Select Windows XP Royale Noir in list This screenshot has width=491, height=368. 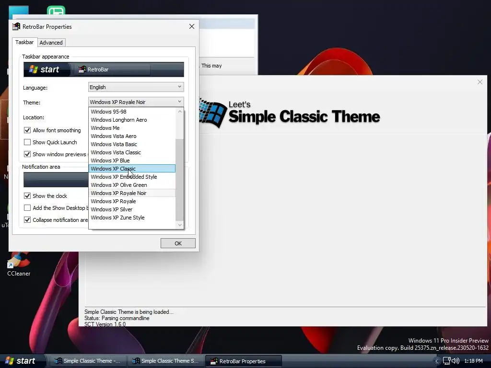tap(132, 193)
